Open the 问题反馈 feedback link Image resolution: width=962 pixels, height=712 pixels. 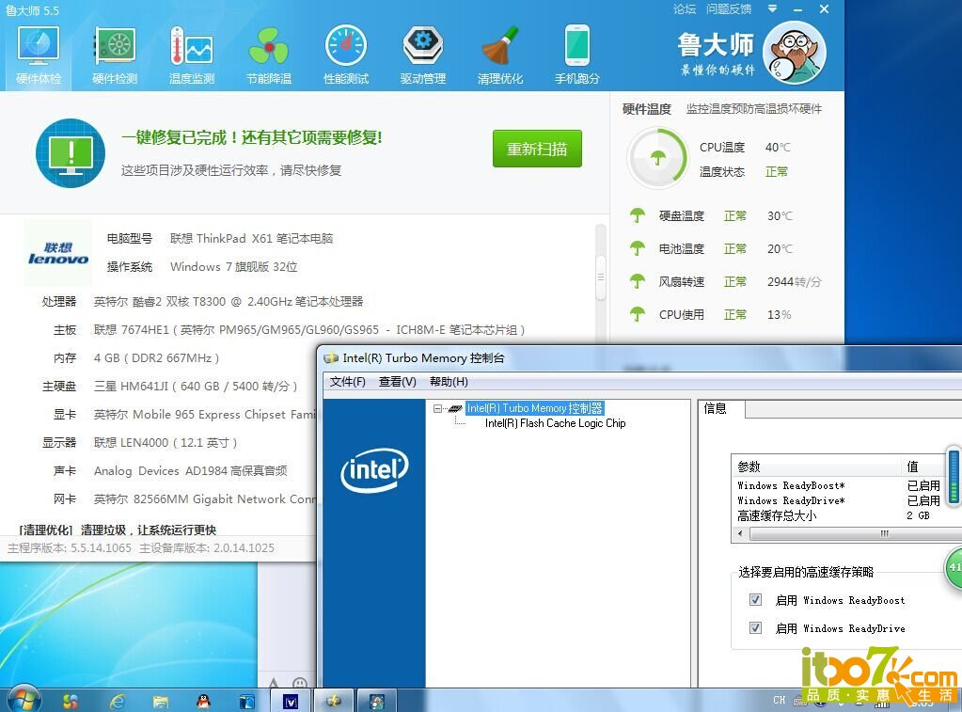click(x=729, y=8)
